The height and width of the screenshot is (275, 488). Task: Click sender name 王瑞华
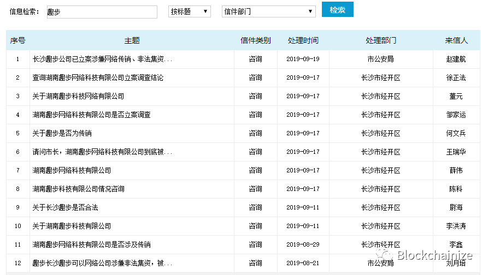456,152
